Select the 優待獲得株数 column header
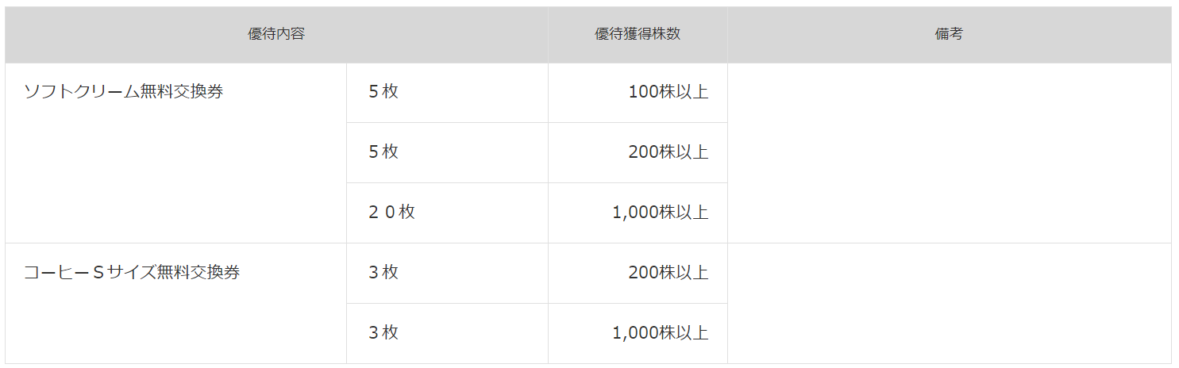This screenshot has width=1179, height=368. pyautogui.click(x=638, y=35)
